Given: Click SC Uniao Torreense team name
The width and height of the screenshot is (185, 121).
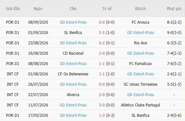Looking at the screenshot, I should [140, 84].
